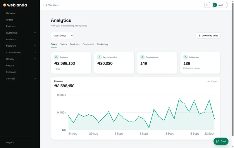
Task: Switch to the Customers analytics tab
Action: click(x=88, y=44)
